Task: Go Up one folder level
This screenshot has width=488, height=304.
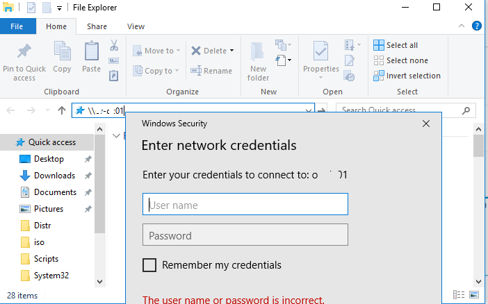Action: point(62,110)
